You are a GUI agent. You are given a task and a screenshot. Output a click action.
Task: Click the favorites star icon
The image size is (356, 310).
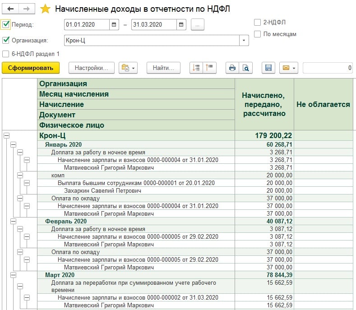point(46,9)
